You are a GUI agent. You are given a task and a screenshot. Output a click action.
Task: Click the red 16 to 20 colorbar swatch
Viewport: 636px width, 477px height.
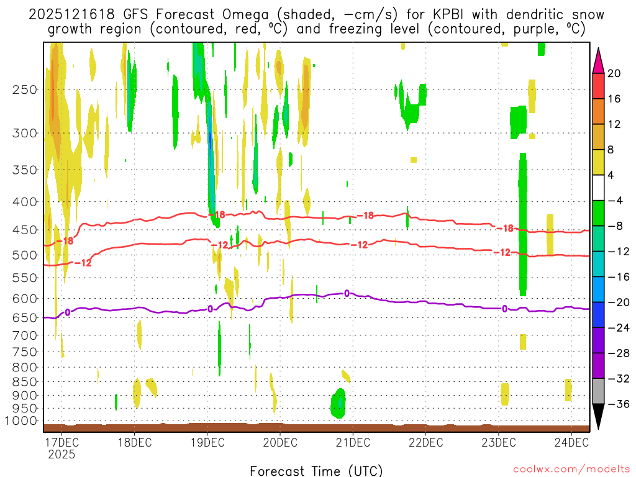598,86
